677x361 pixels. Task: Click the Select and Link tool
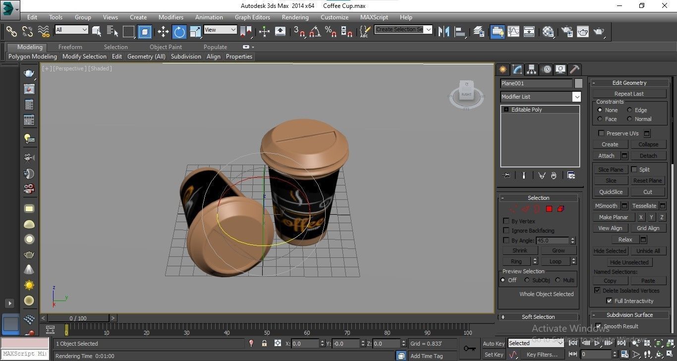11,32
